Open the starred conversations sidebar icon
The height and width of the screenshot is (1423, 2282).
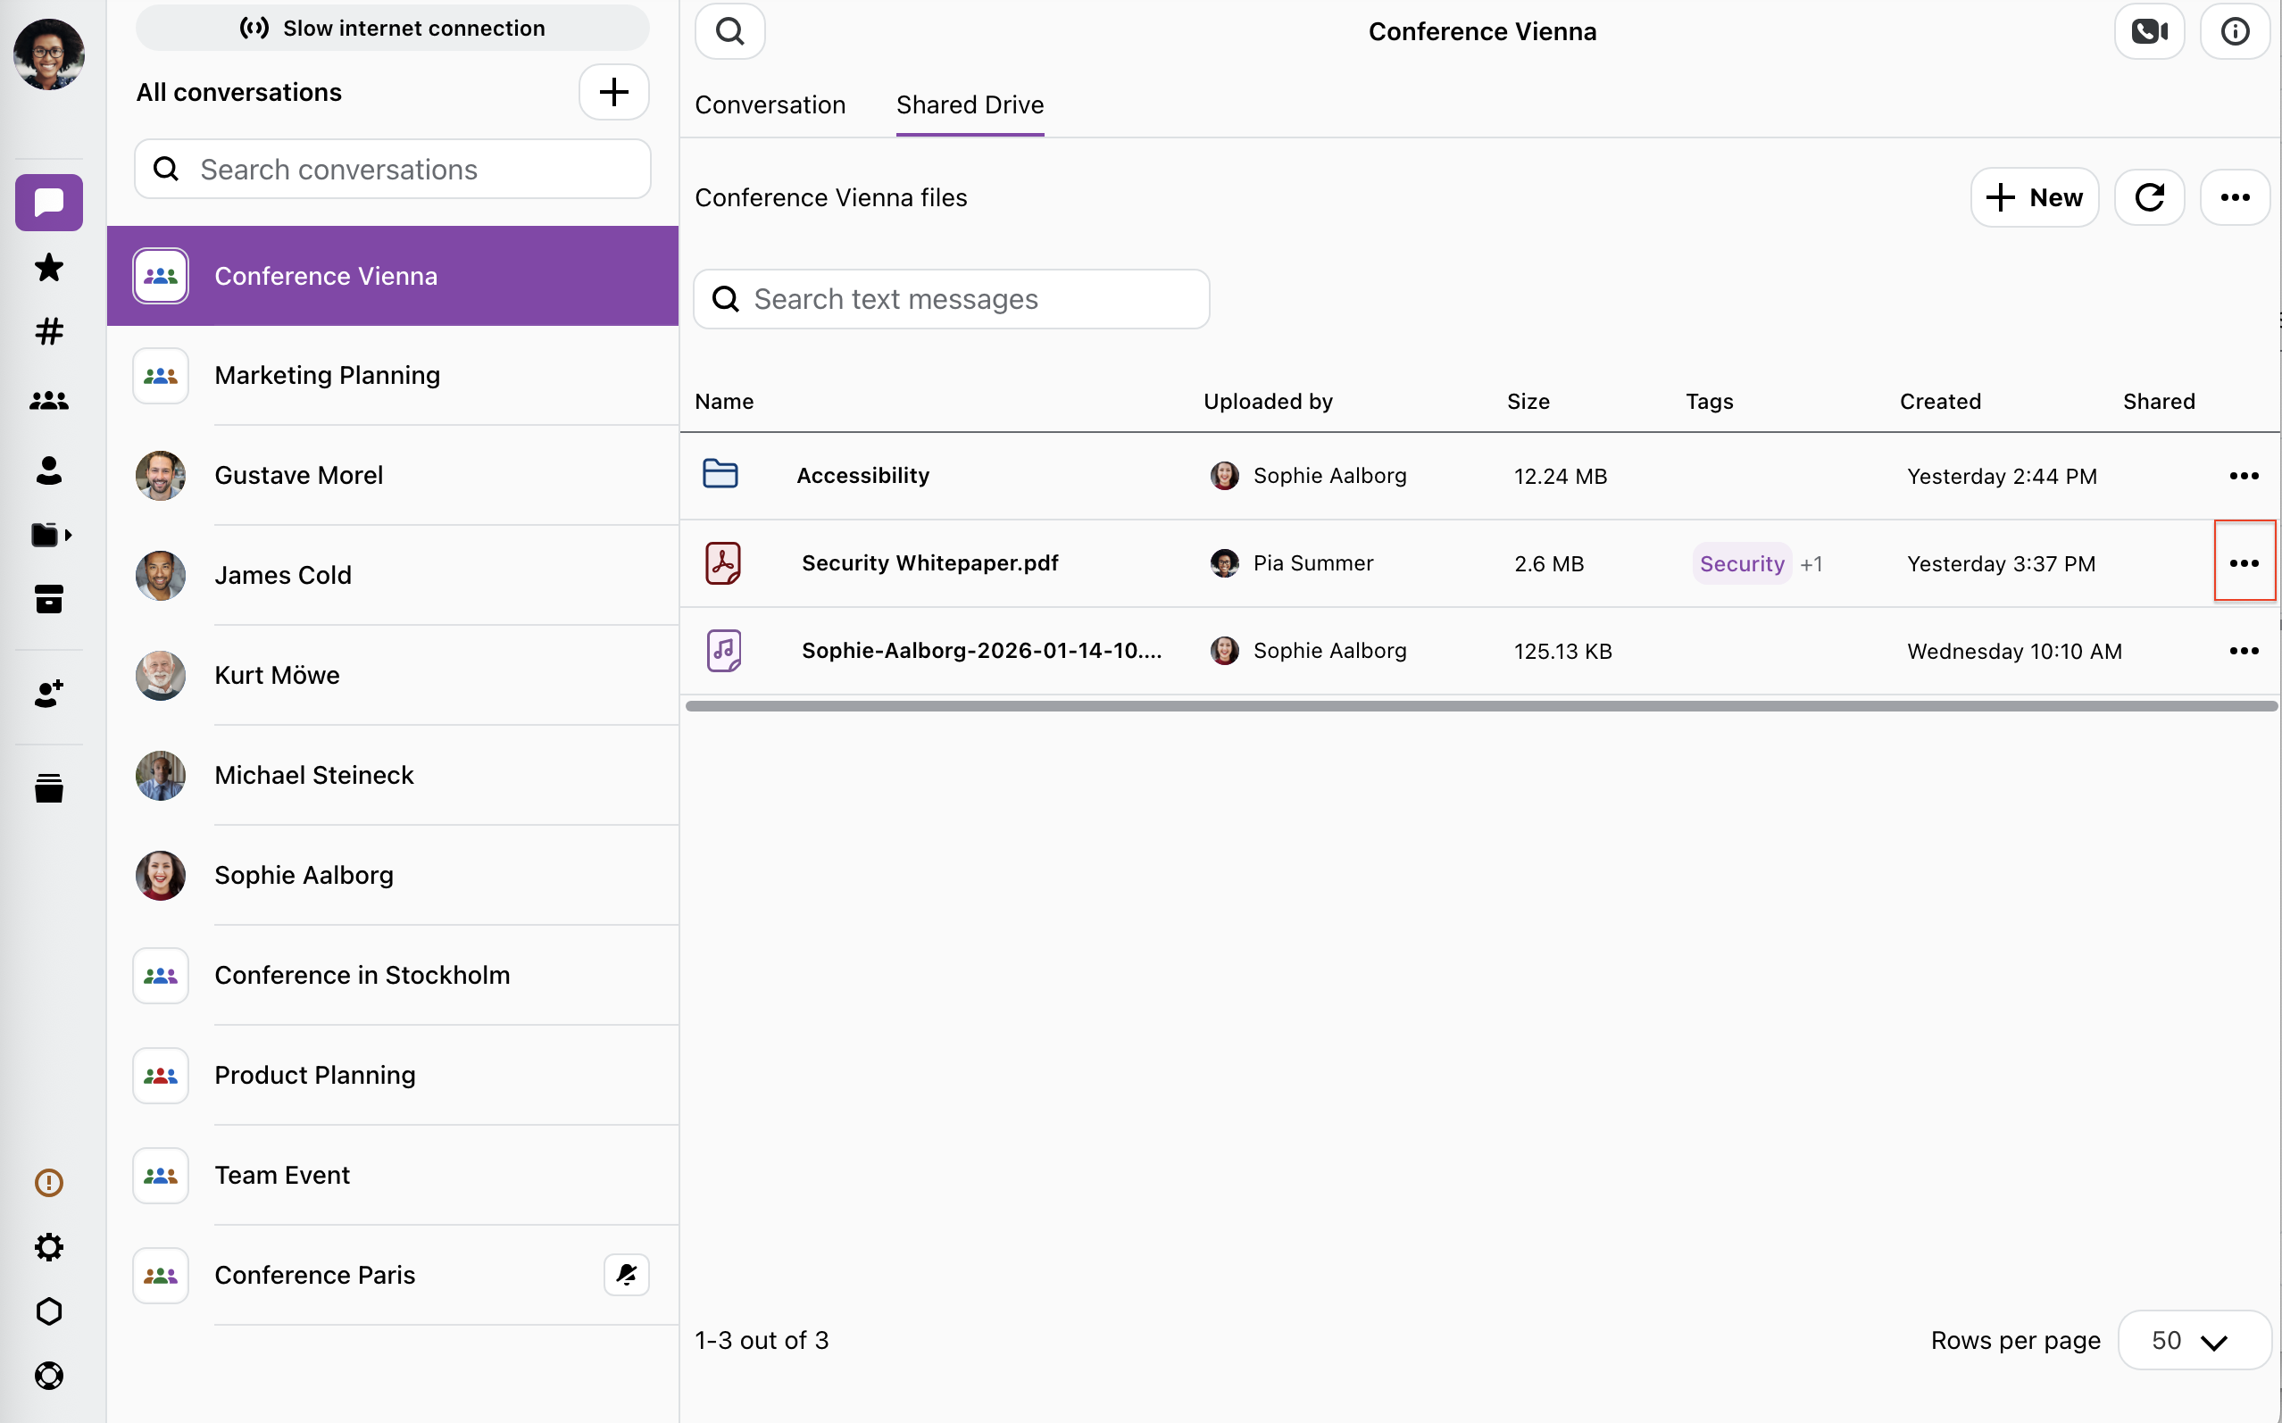[x=49, y=267]
